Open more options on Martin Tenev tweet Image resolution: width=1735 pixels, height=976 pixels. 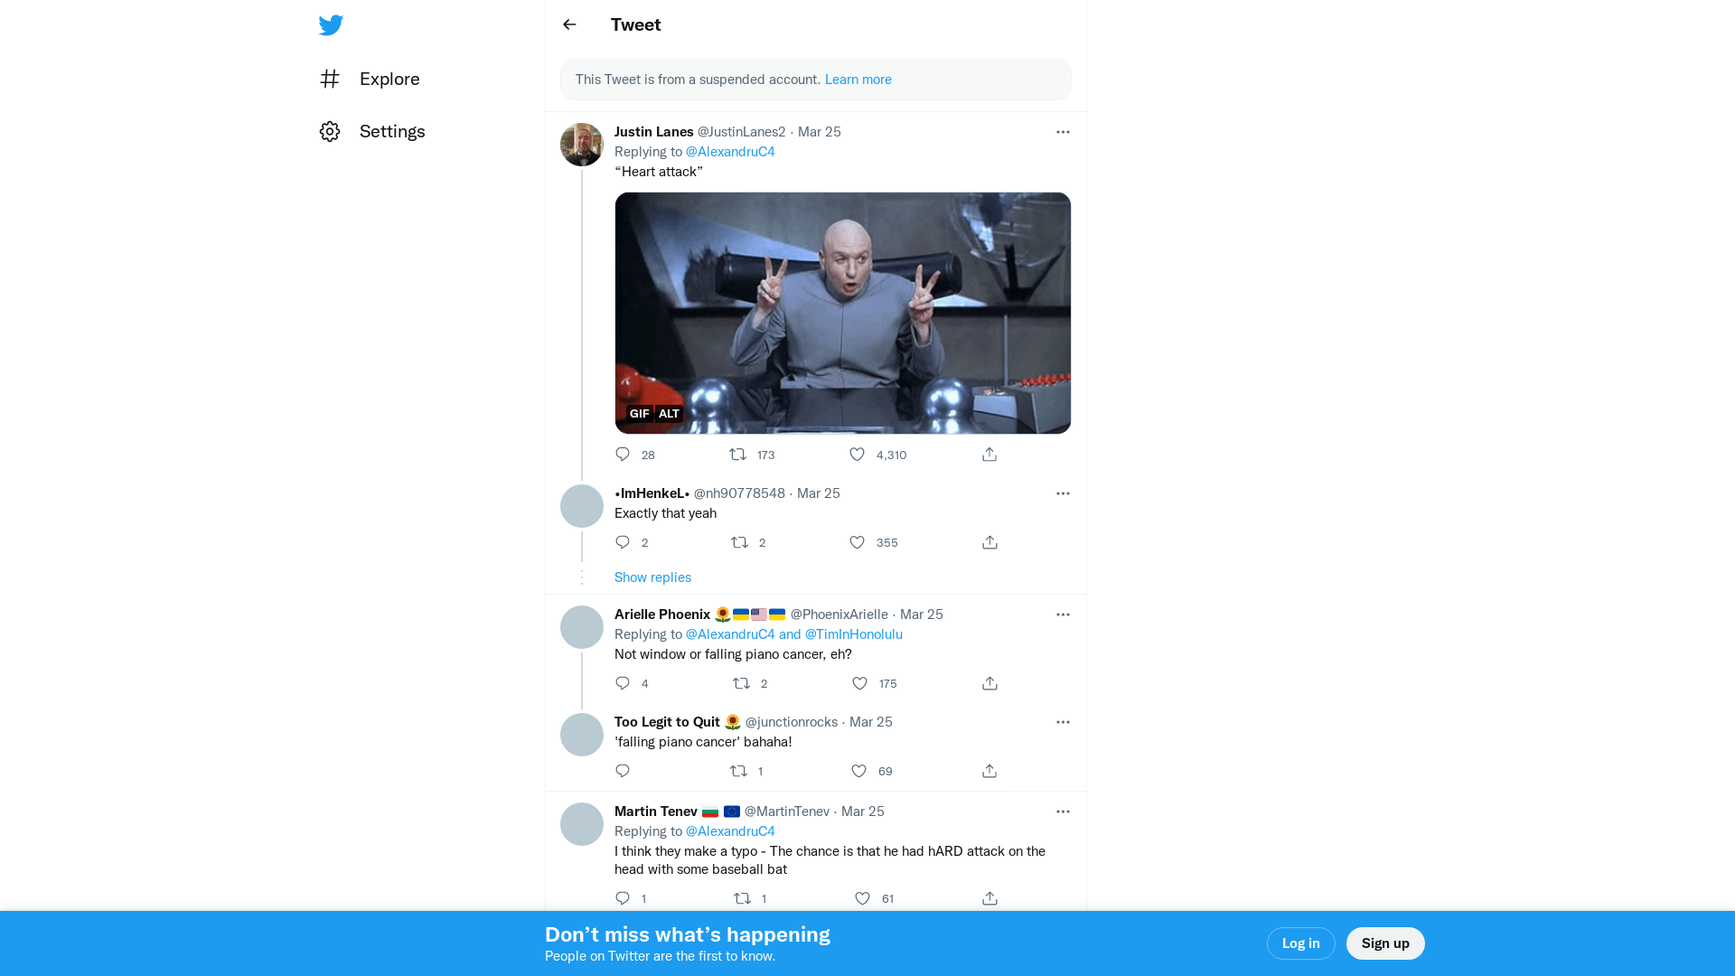[x=1063, y=812]
